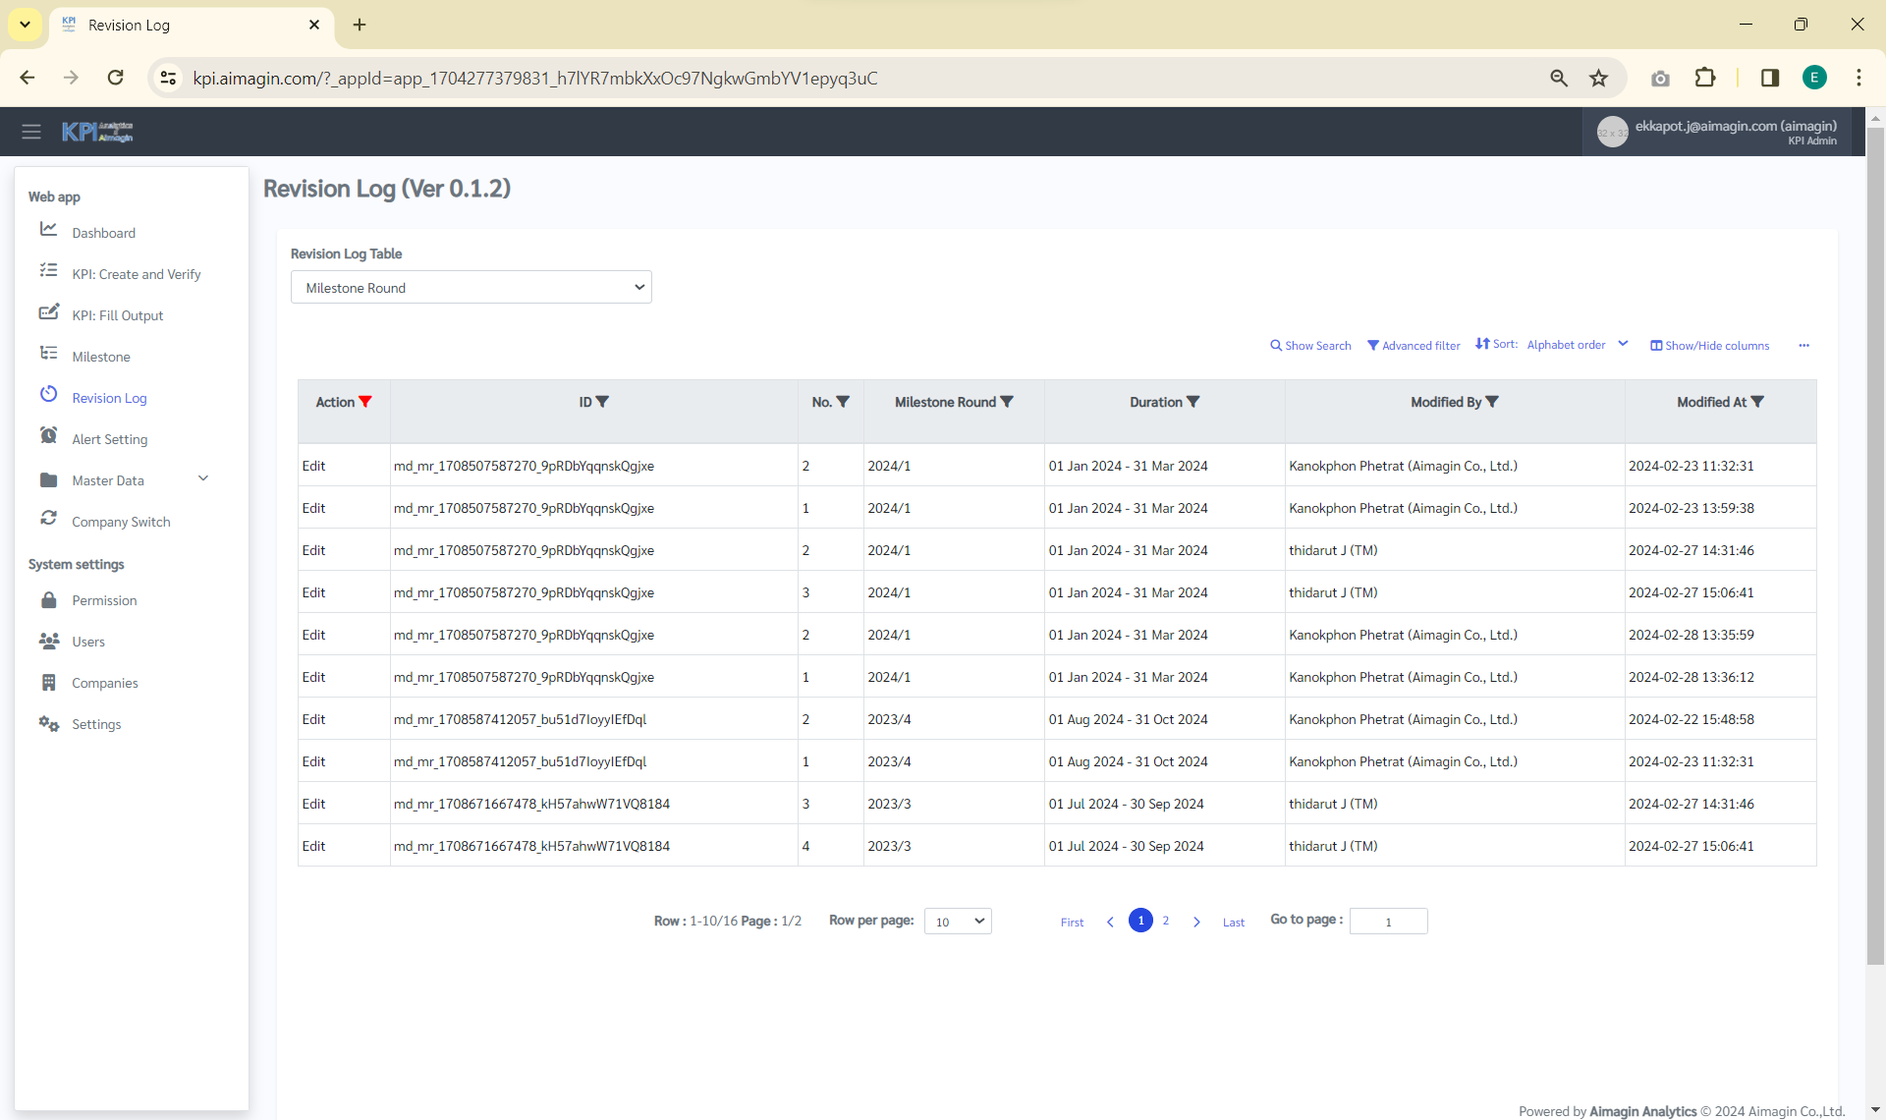
Task: Filter the Modified At column
Action: pyautogui.click(x=1757, y=402)
